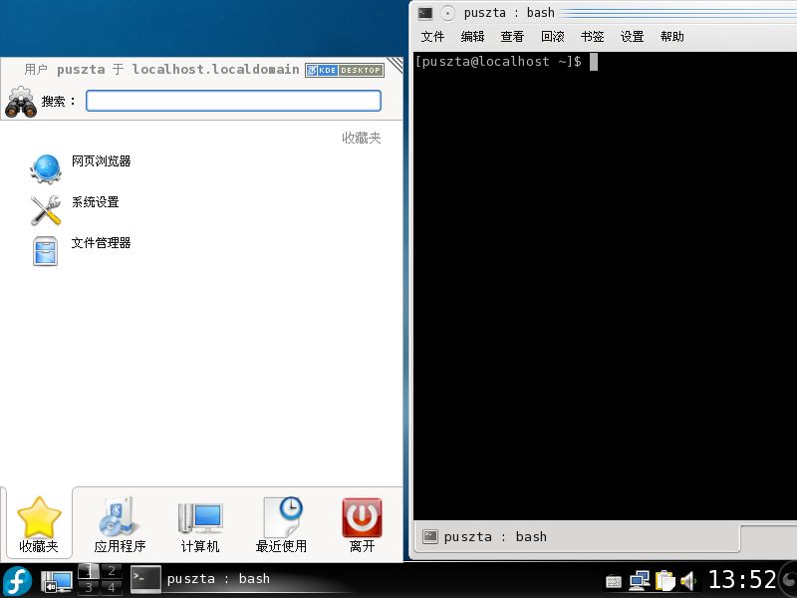Screen dimensions: 797x598
Task: Switch to the 计算机 computer tab
Action: click(200, 524)
